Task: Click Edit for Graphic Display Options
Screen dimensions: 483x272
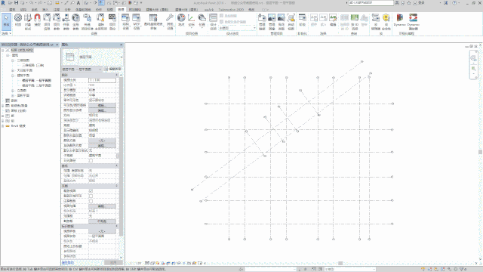Action: coord(103,110)
